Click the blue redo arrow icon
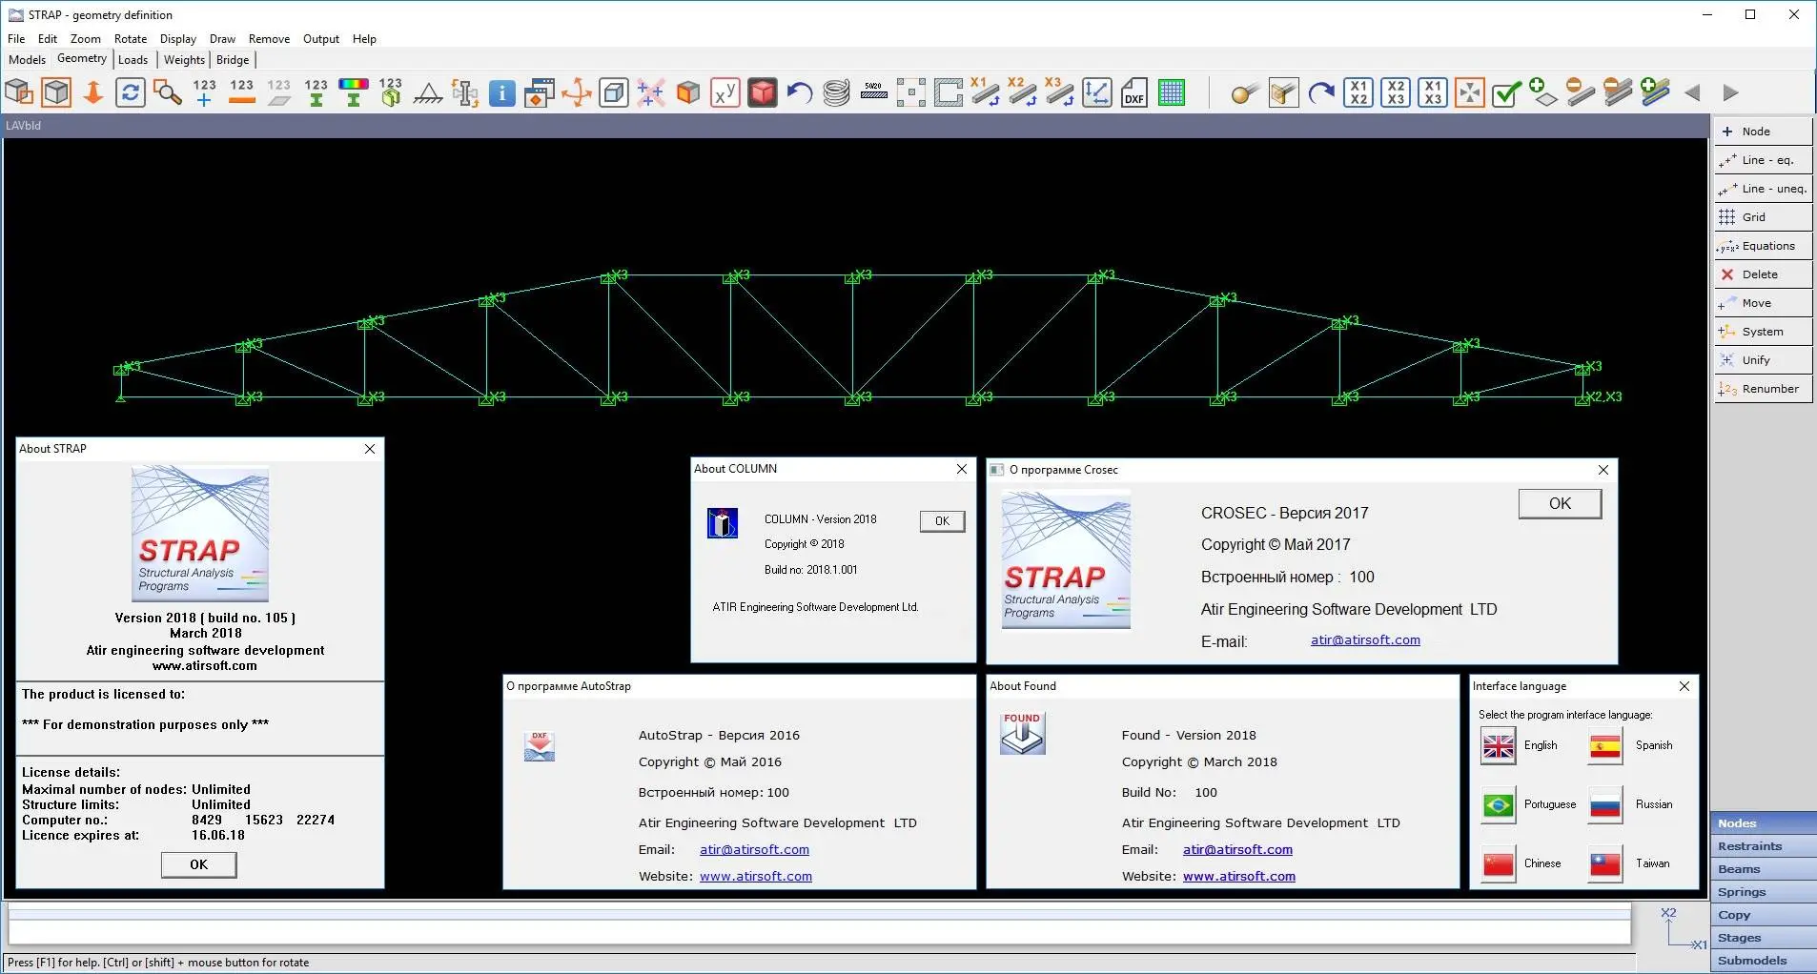This screenshot has height=974, width=1817. click(x=1321, y=92)
